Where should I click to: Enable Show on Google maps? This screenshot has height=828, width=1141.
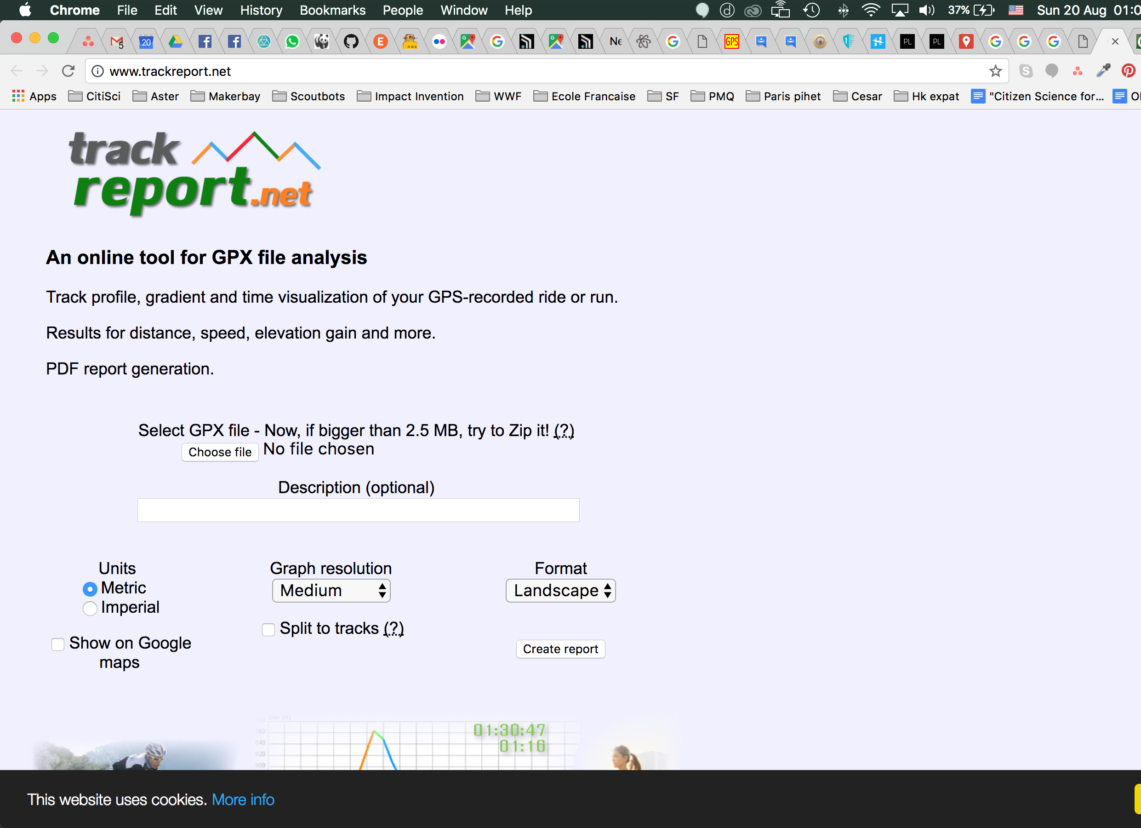pyautogui.click(x=58, y=644)
